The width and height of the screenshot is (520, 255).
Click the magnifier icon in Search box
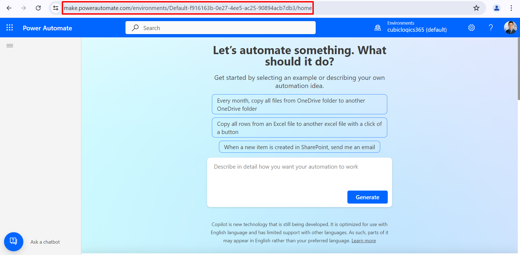[135, 28]
